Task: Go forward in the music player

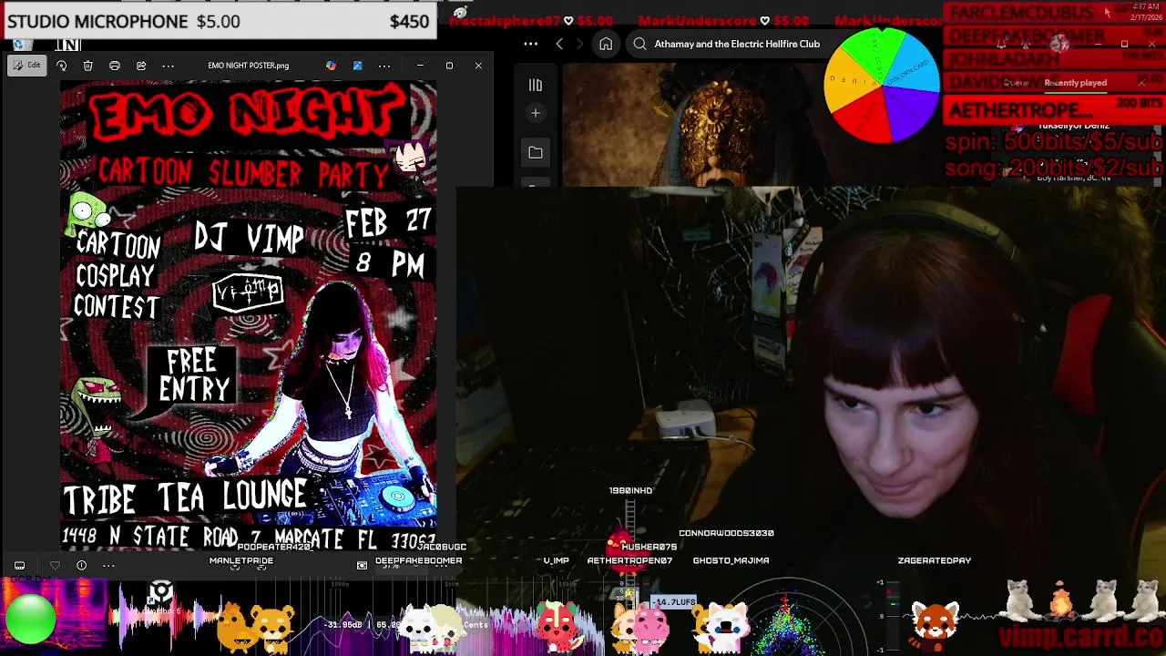Action: tap(579, 44)
